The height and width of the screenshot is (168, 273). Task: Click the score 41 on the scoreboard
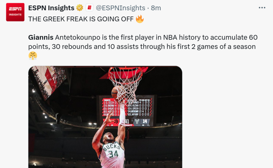(x=126, y=121)
